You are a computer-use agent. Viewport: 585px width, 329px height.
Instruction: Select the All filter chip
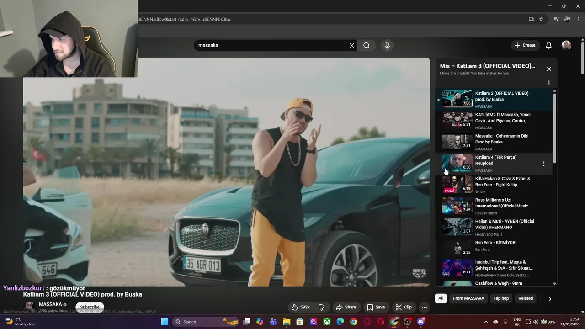coord(441,298)
